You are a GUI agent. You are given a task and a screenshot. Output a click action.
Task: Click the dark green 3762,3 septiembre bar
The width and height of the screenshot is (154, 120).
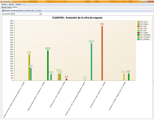(x=48, y=65)
